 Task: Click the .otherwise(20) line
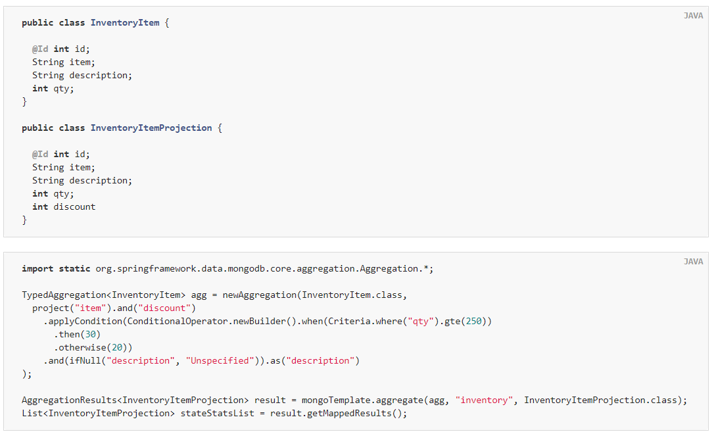93,348
